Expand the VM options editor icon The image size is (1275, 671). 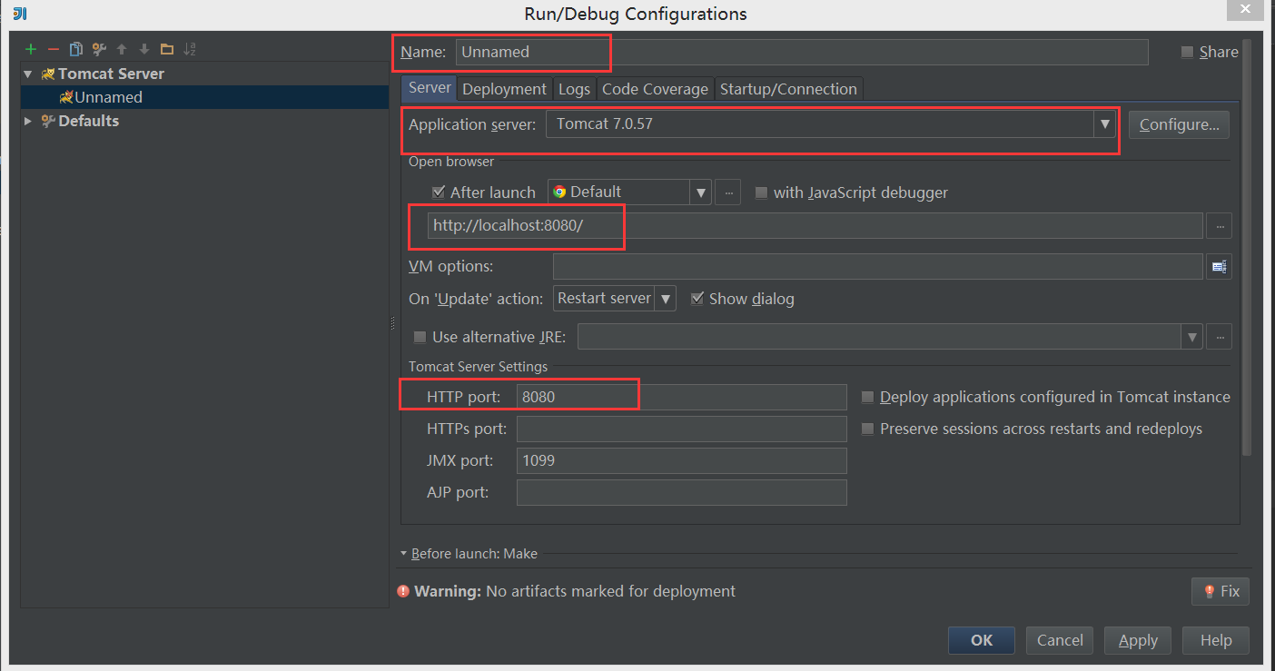click(1219, 266)
